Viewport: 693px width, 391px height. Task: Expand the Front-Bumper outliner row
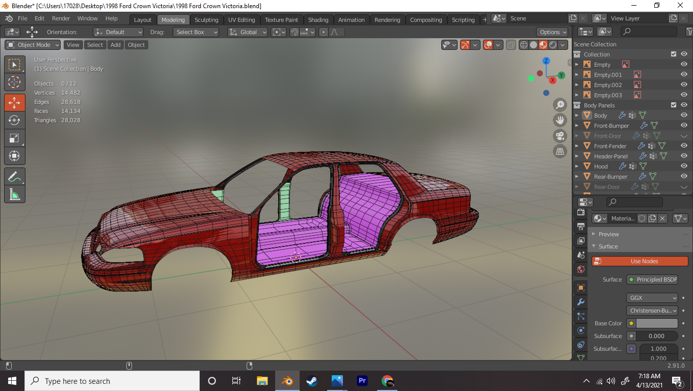click(577, 126)
